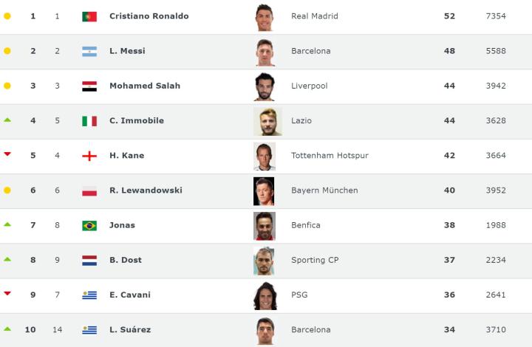Click the Poland flag beside R. Lewandowski
The image size is (532, 347).
click(x=89, y=190)
